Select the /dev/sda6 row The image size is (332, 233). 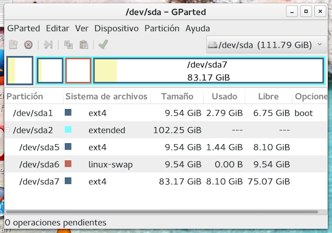(166, 164)
